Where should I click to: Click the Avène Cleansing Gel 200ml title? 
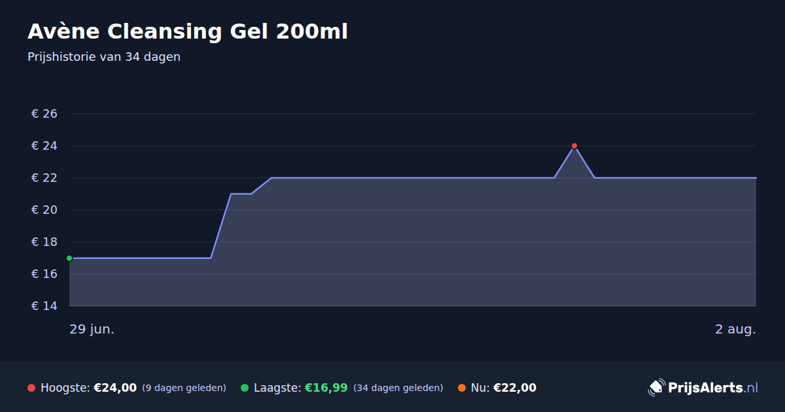coord(188,31)
